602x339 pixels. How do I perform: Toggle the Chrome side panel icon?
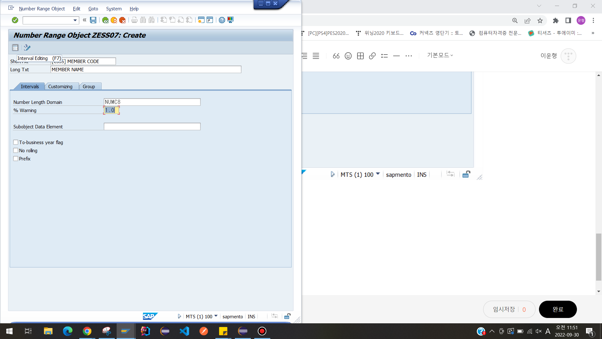[x=568, y=21]
